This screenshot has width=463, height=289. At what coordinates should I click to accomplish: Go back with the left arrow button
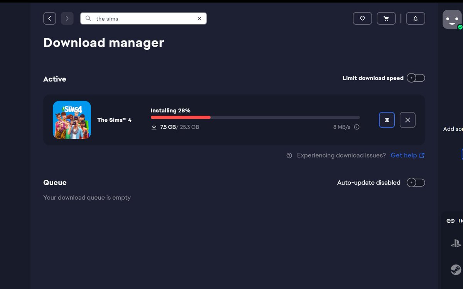[x=49, y=18]
